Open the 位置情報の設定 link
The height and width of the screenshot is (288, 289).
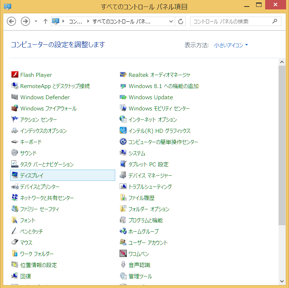pos(39,265)
